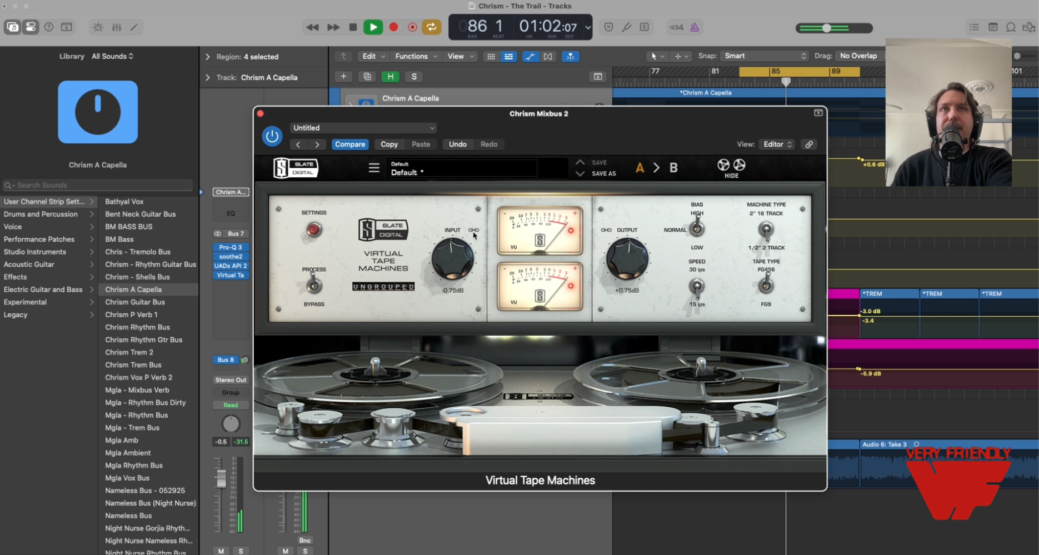Click the Search Sounds field
This screenshot has width=1039, height=555.
click(x=98, y=185)
